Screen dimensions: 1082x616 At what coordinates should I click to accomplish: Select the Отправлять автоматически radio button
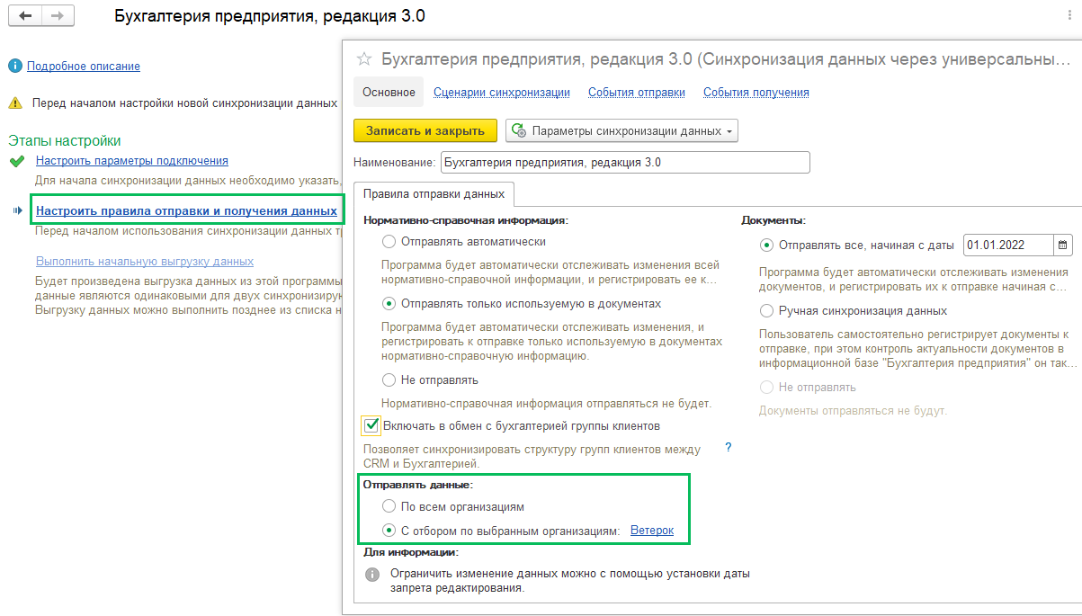(x=389, y=241)
